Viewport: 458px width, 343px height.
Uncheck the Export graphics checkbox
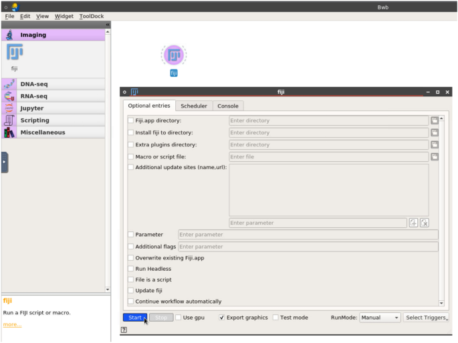(x=222, y=318)
